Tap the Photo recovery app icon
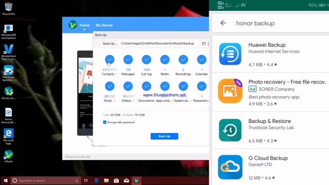 click(230, 91)
